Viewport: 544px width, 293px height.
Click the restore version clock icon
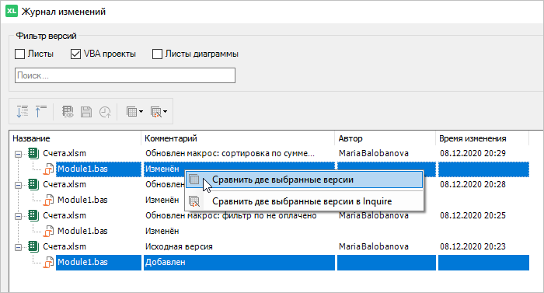[x=105, y=112]
